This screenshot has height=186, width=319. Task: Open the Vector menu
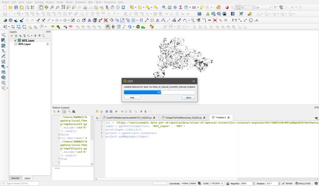point(60,2)
